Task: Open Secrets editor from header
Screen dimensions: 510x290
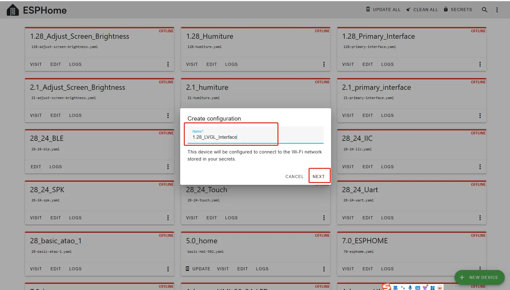Action: (x=458, y=10)
